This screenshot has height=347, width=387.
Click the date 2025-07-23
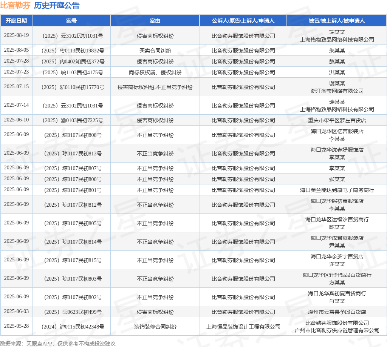coord(16,72)
